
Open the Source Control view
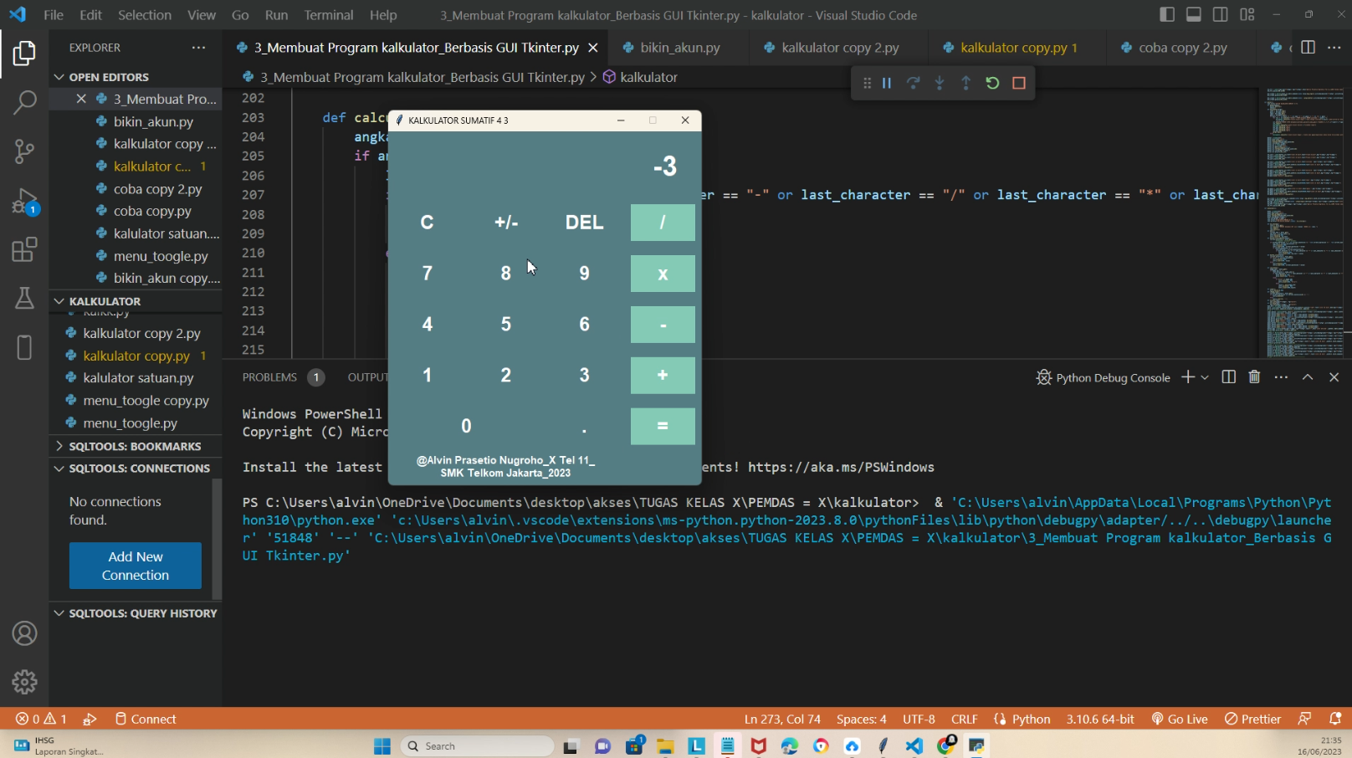(24, 151)
